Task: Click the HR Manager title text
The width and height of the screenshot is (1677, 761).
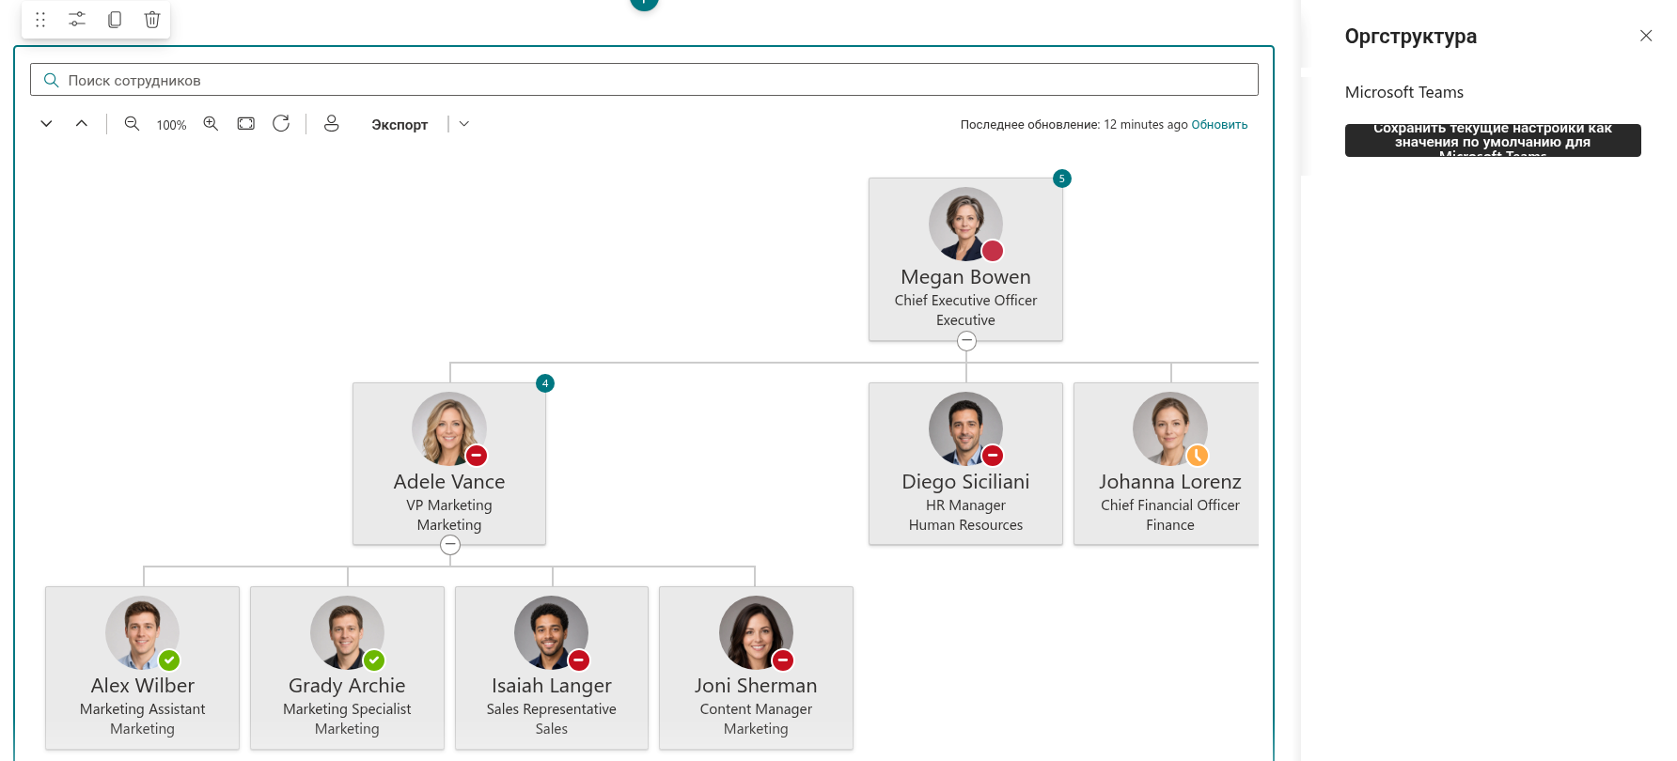Action: (x=965, y=505)
